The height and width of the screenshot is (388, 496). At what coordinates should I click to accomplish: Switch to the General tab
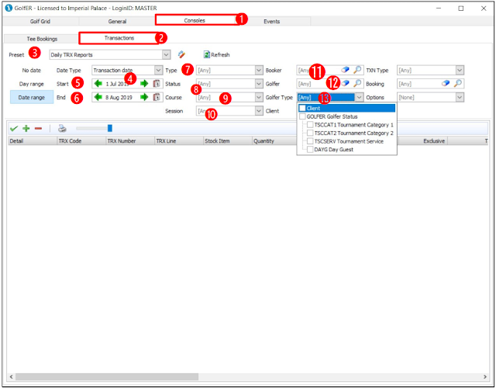coord(117,21)
